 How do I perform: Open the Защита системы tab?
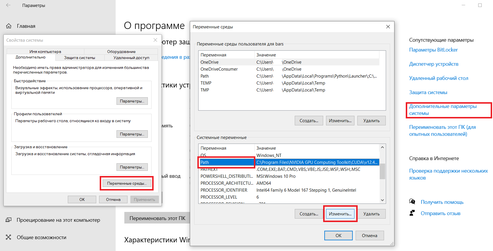tap(79, 58)
